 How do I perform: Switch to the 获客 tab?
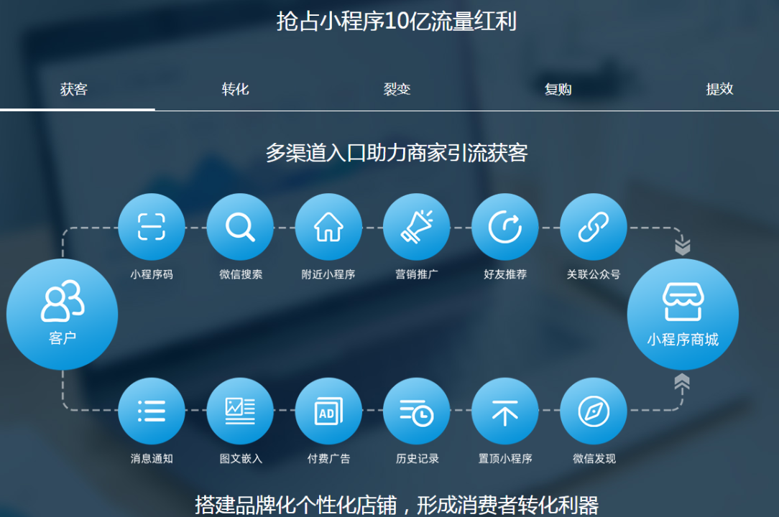point(74,90)
